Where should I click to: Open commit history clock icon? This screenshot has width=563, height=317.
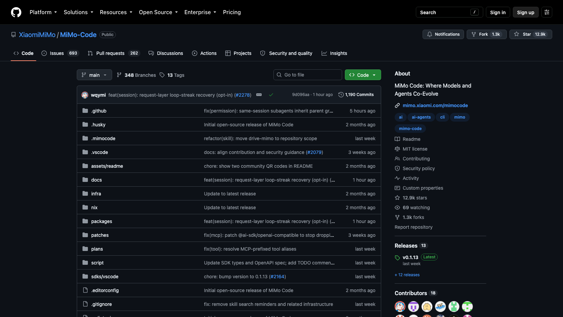click(341, 95)
